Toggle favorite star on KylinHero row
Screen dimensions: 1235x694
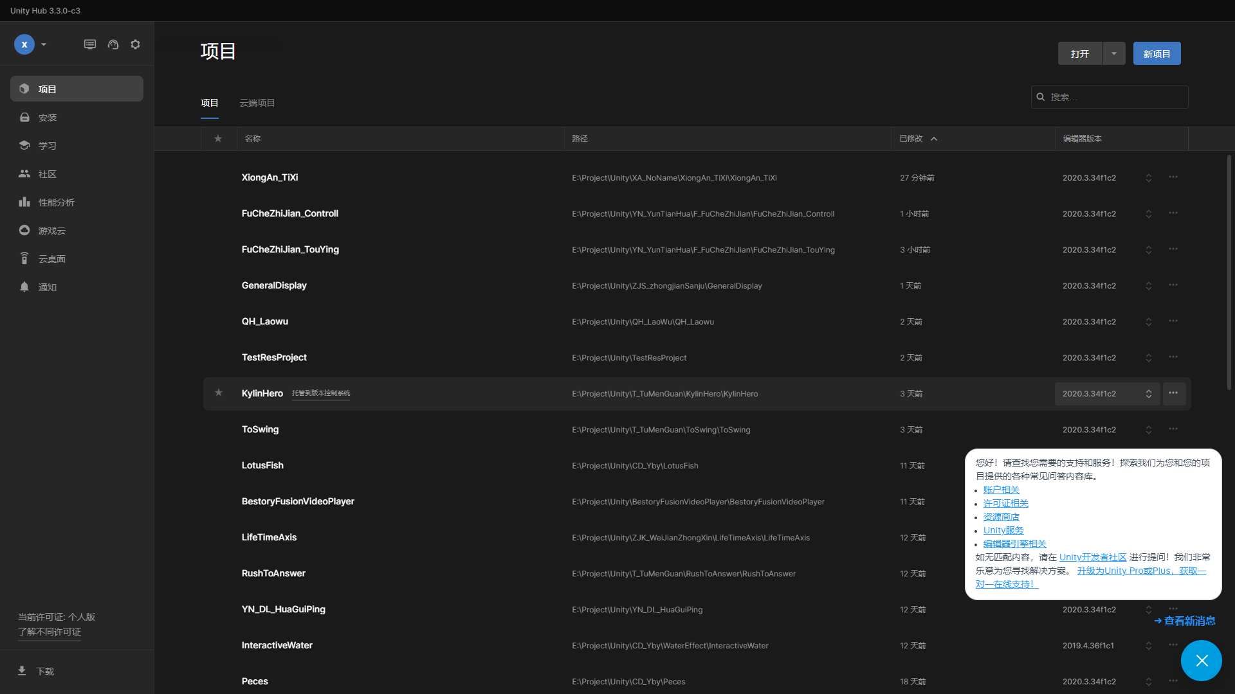(x=219, y=393)
